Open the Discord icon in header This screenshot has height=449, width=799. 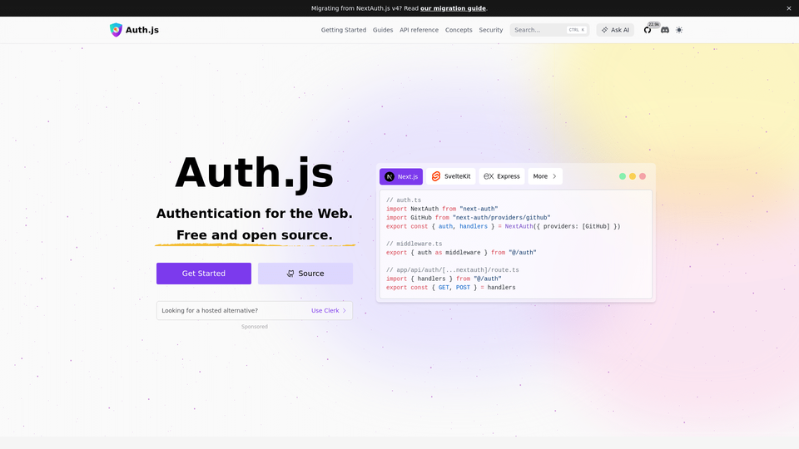[x=664, y=30]
